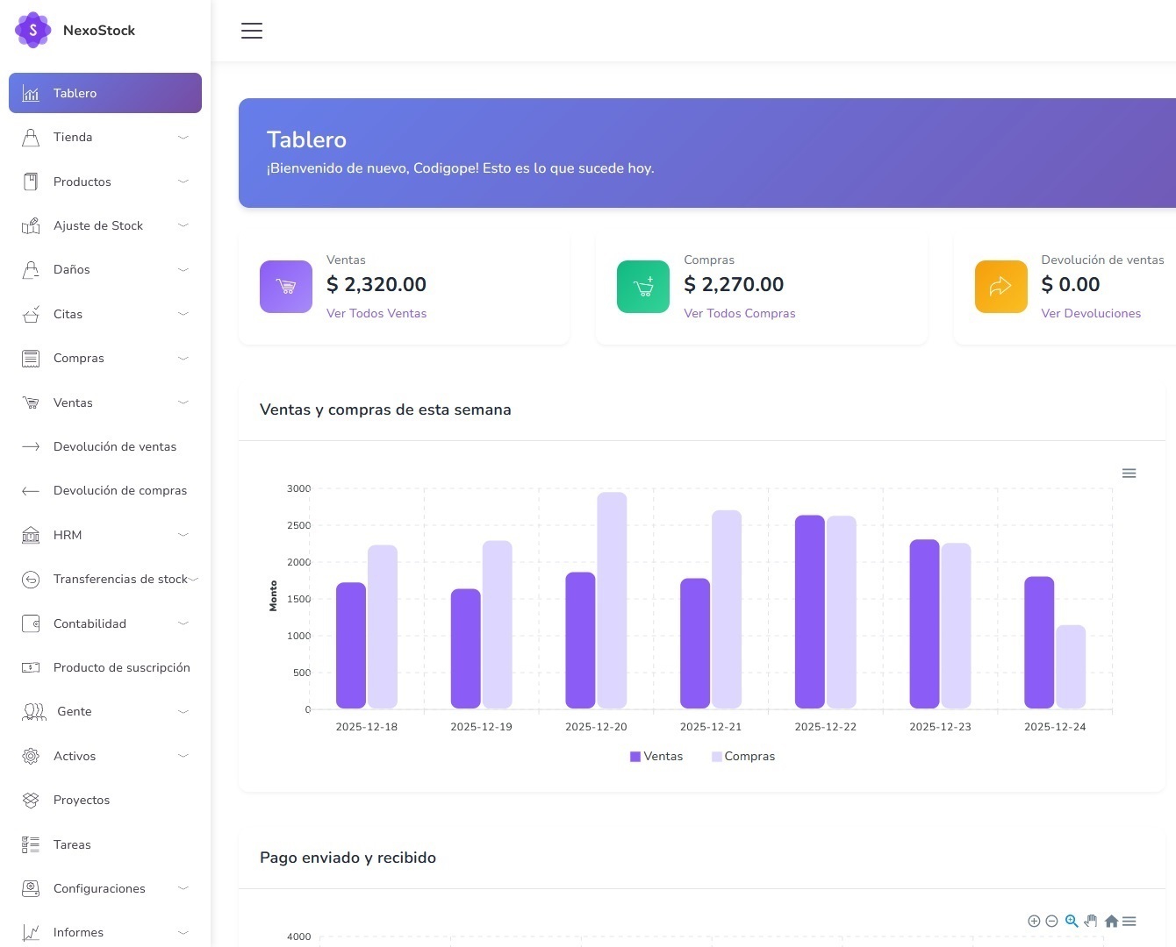This screenshot has width=1176, height=947.
Task: Click the chart zoom-out minus icon
Action: click(1051, 921)
